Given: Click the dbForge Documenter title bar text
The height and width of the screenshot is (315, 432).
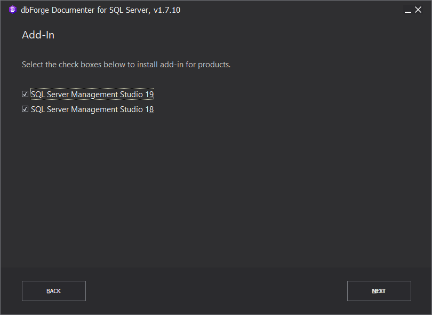Looking at the screenshot, I should [101, 10].
